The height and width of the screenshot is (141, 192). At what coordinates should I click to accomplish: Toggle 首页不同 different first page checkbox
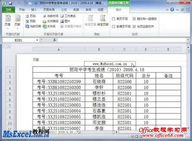click(113, 19)
